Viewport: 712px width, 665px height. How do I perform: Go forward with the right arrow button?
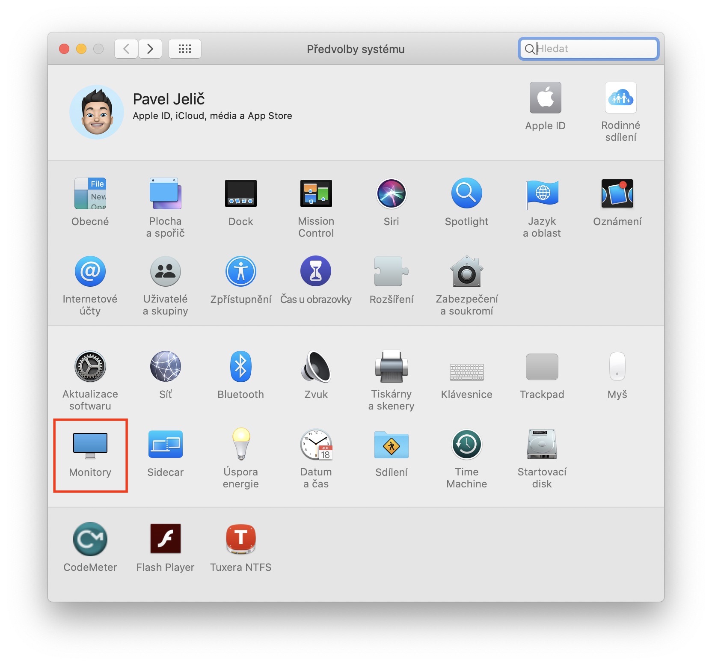pyautogui.click(x=150, y=49)
